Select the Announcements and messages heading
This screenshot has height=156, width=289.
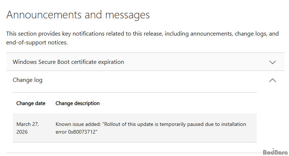[78, 15]
